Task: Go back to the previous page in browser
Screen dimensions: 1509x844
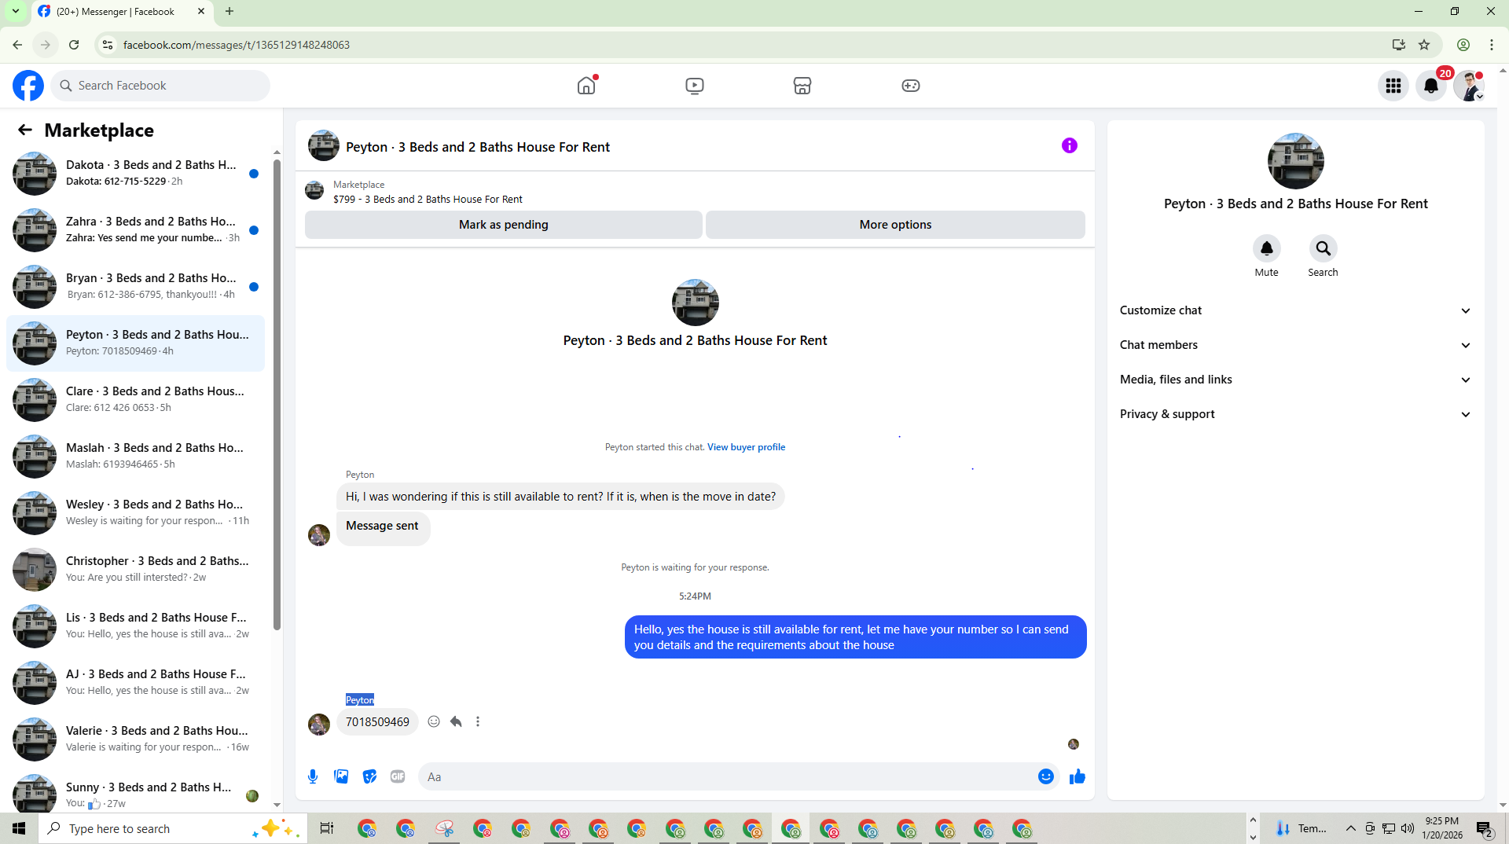Action: [x=17, y=45]
